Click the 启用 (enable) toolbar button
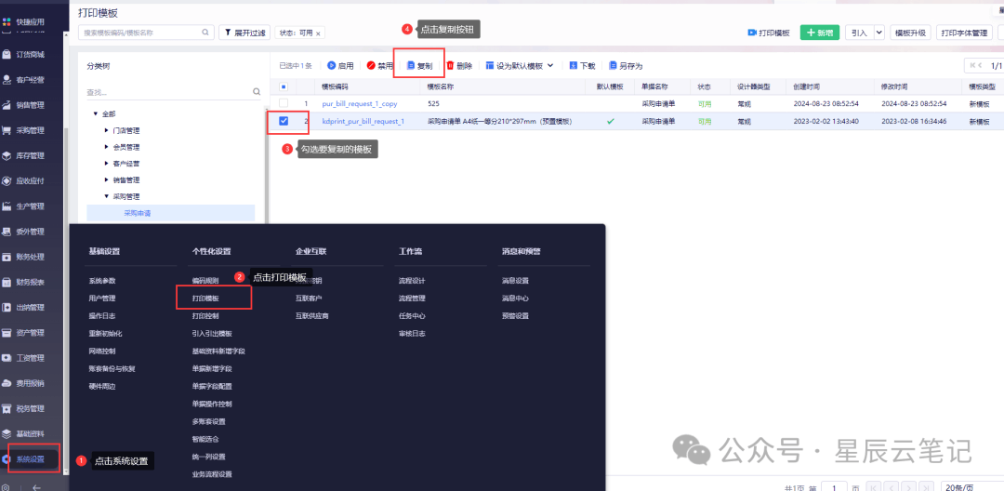Screen dimensions: 1004x491 pyautogui.click(x=340, y=66)
